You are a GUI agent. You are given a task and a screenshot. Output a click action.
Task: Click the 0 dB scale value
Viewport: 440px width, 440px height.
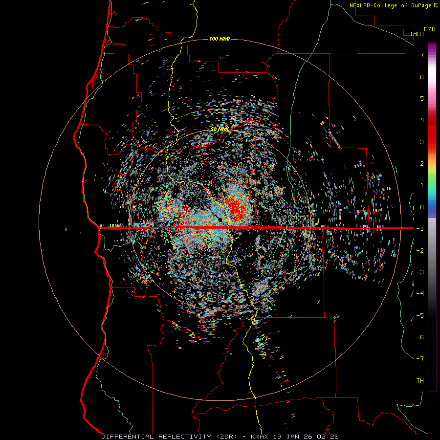coord(422,207)
